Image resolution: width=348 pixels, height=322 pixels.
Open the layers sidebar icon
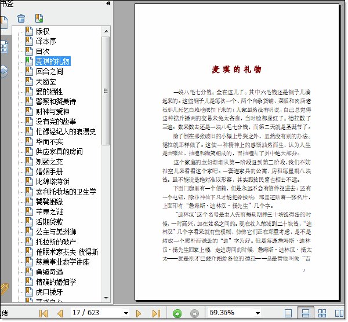coord(4,71)
